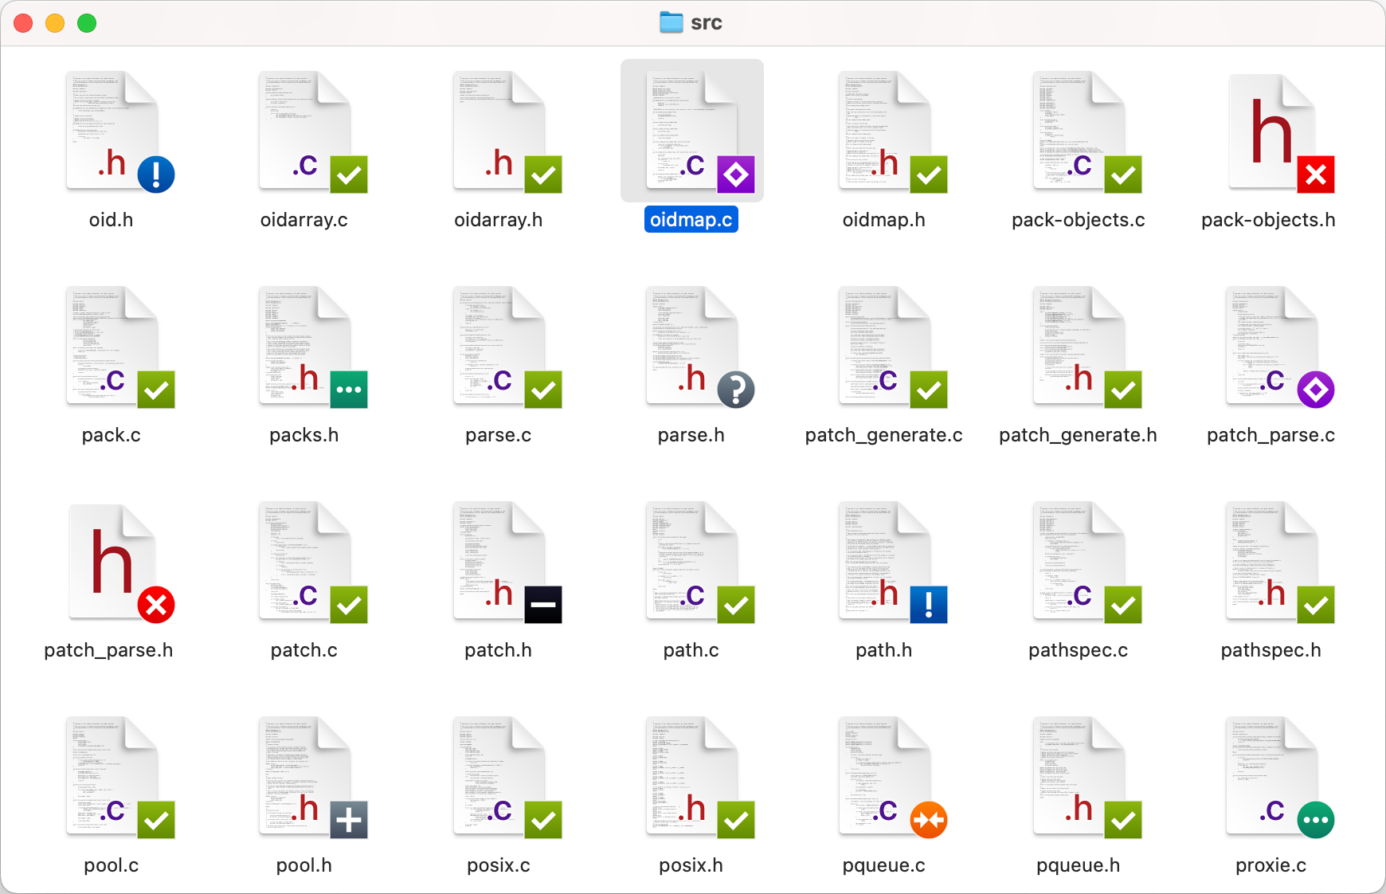Screen dimensions: 1386x894
Task: Click the yellow minimize window button
Action: [x=55, y=23]
